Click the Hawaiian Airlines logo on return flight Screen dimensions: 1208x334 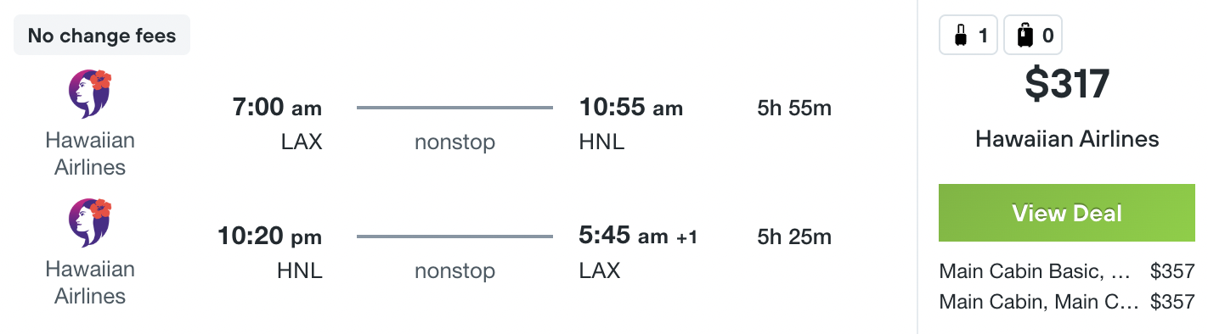(x=90, y=223)
